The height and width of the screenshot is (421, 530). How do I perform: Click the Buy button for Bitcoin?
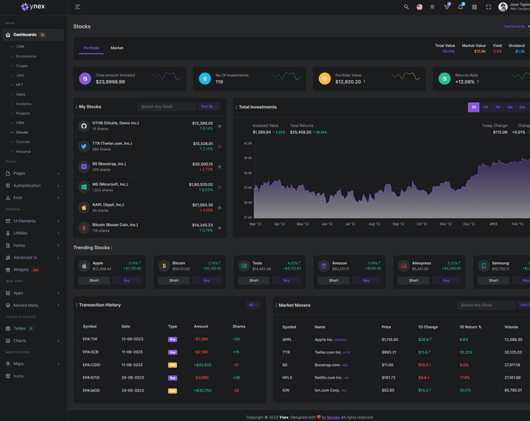tap(207, 281)
